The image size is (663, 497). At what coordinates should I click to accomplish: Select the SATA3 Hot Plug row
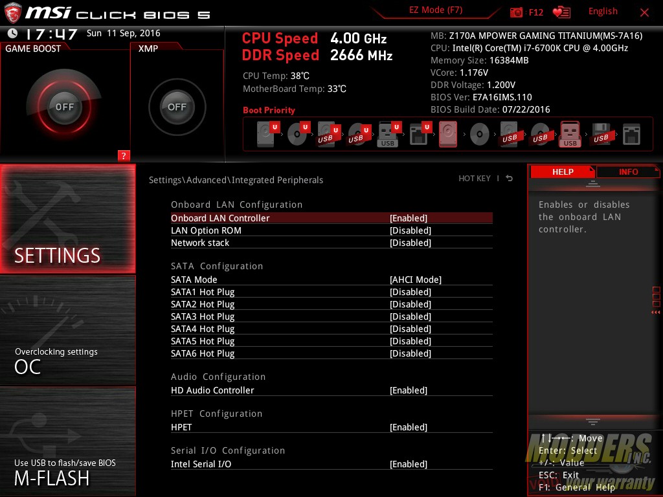[x=331, y=316]
